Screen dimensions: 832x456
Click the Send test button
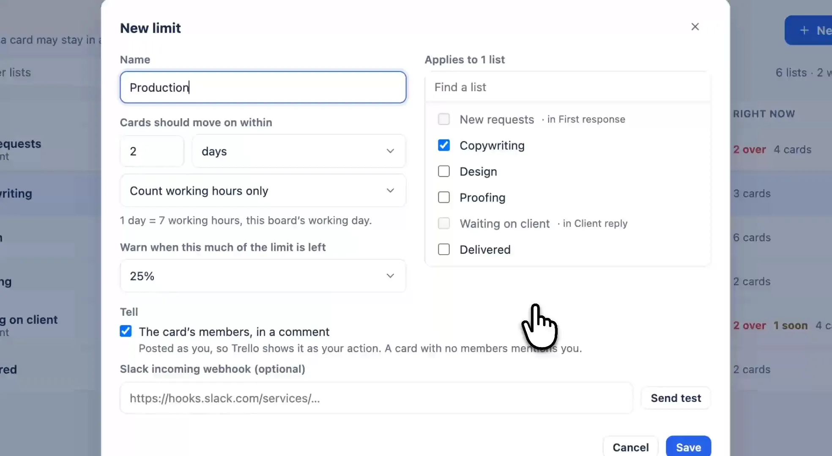[x=676, y=398]
